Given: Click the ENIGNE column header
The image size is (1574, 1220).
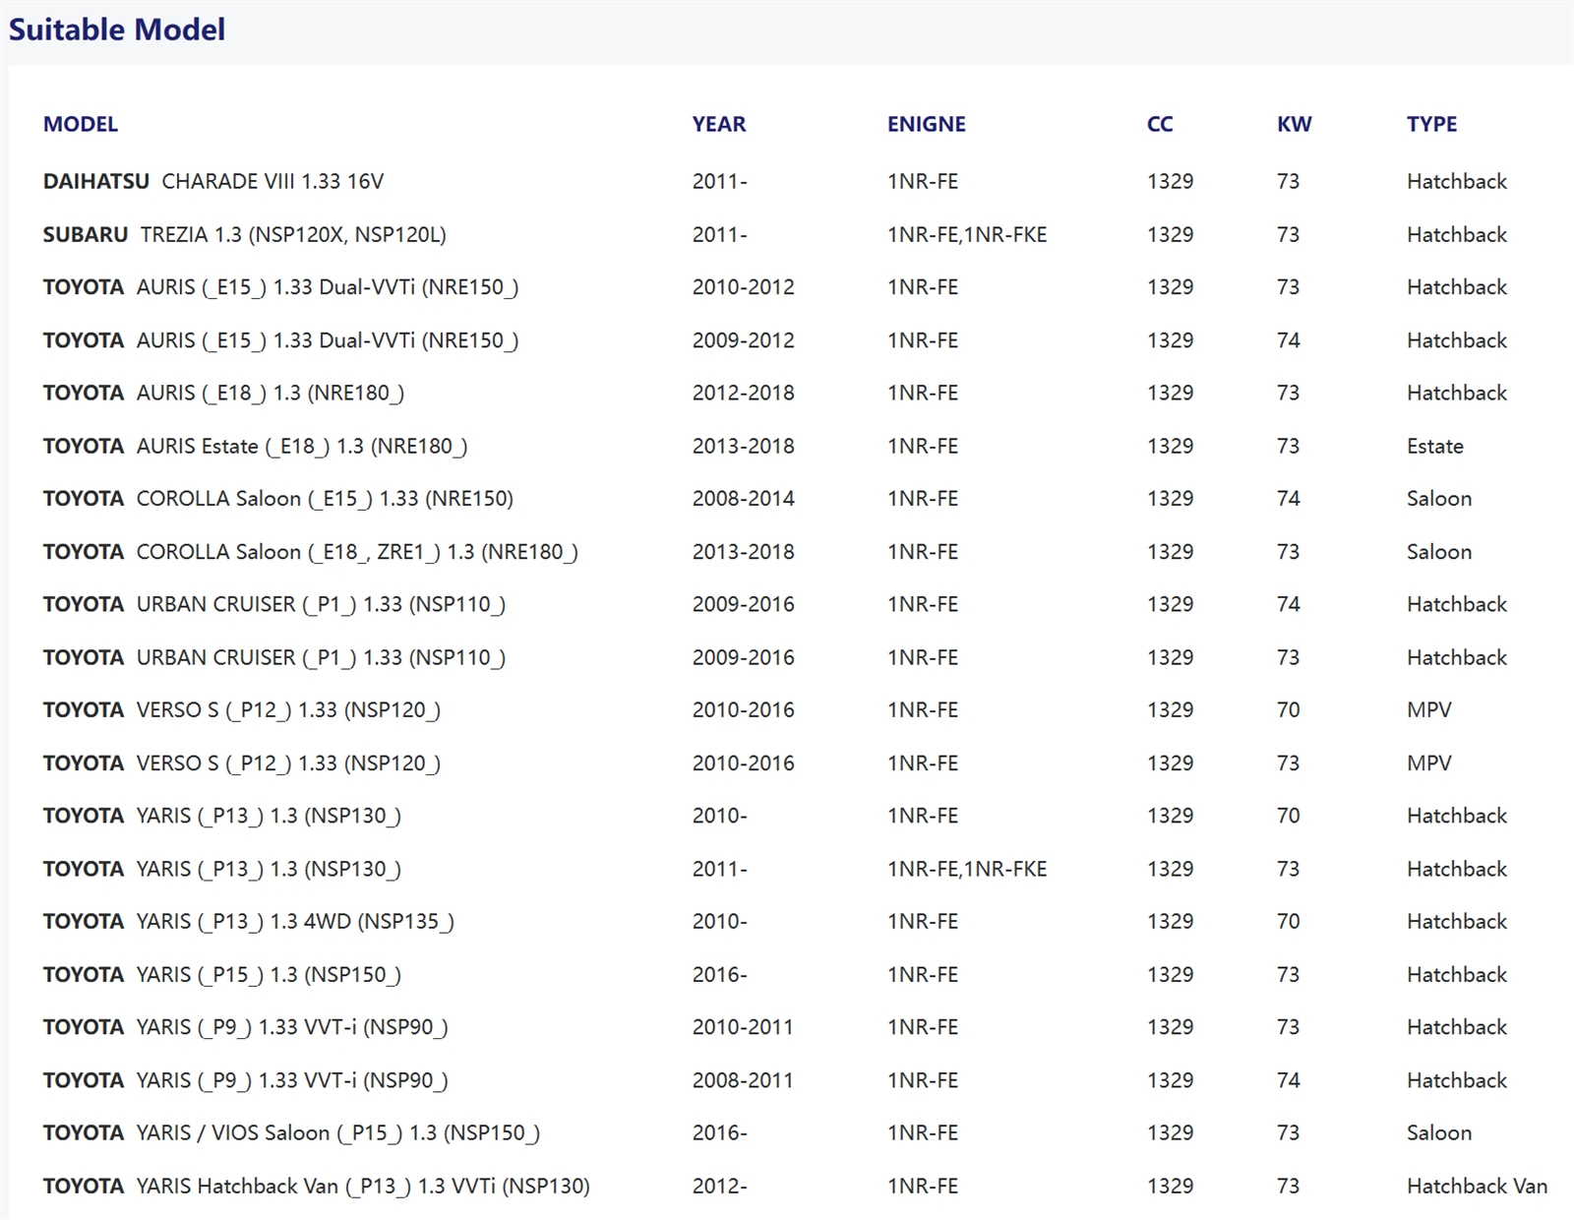Looking at the screenshot, I should point(927,124).
